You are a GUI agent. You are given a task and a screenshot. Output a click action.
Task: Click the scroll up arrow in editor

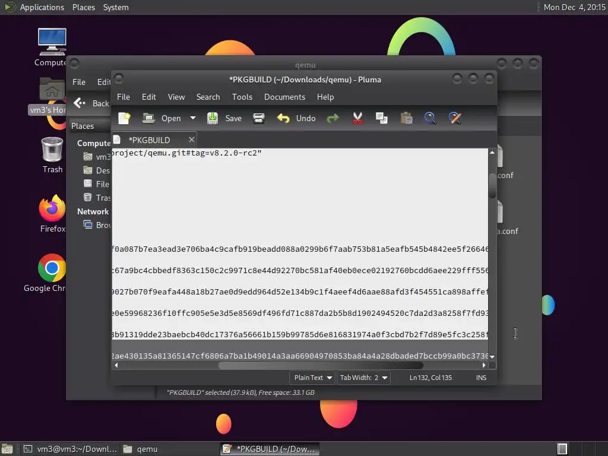(492, 153)
